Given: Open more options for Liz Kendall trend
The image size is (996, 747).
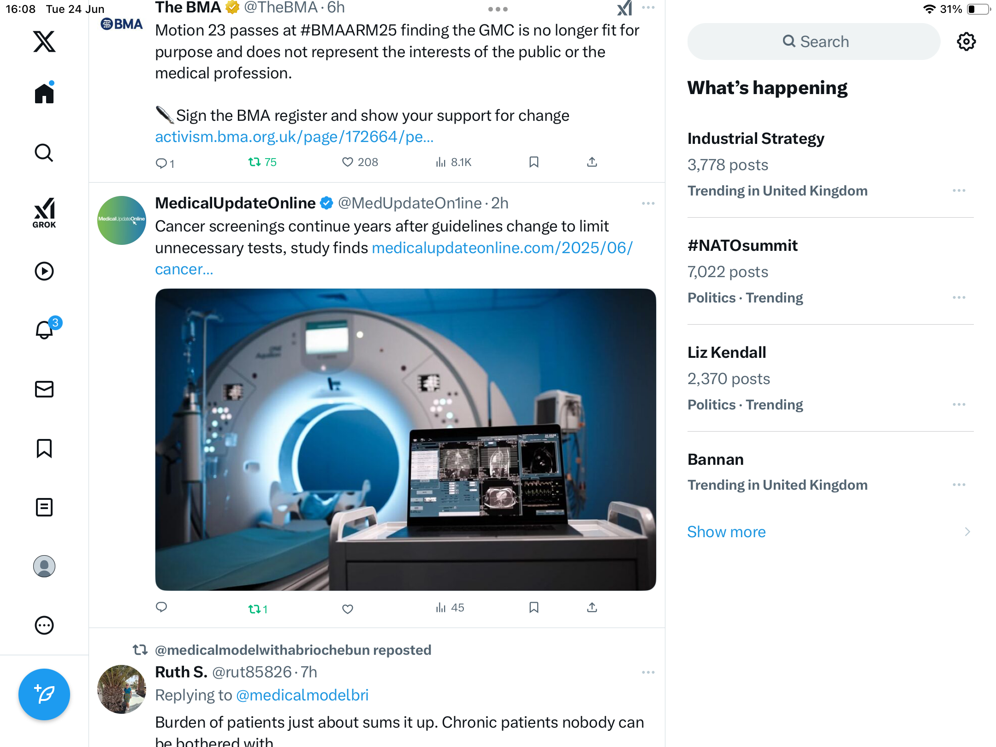Looking at the screenshot, I should point(959,404).
